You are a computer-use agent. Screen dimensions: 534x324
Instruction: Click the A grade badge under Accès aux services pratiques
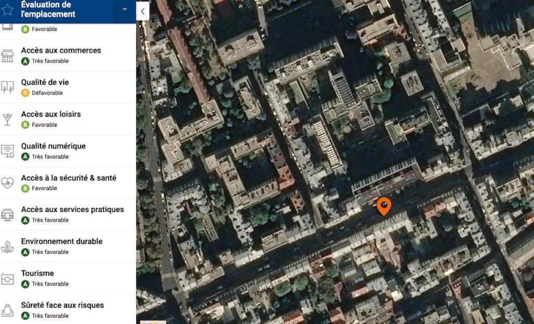pyautogui.click(x=25, y=220)
